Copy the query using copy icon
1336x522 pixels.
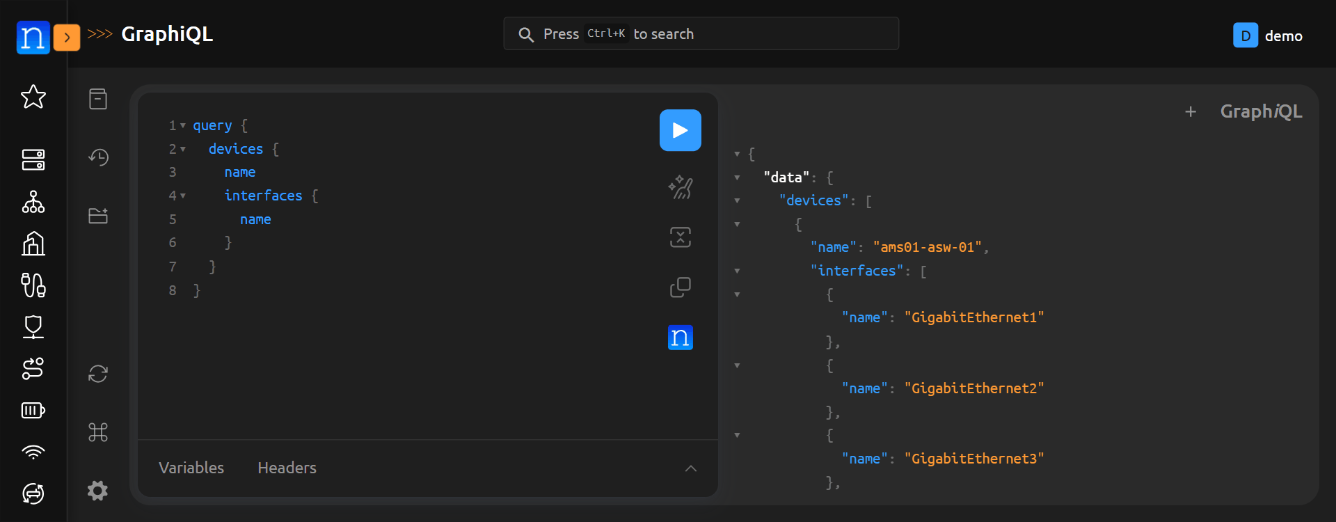[680, 287]
